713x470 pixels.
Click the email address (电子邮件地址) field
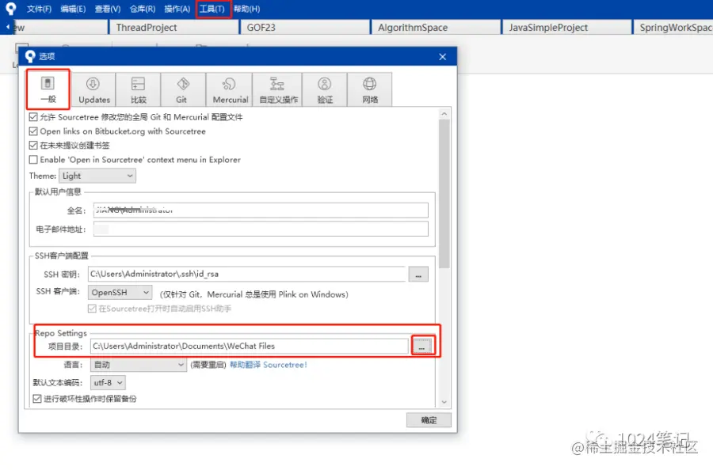(261, 229)
